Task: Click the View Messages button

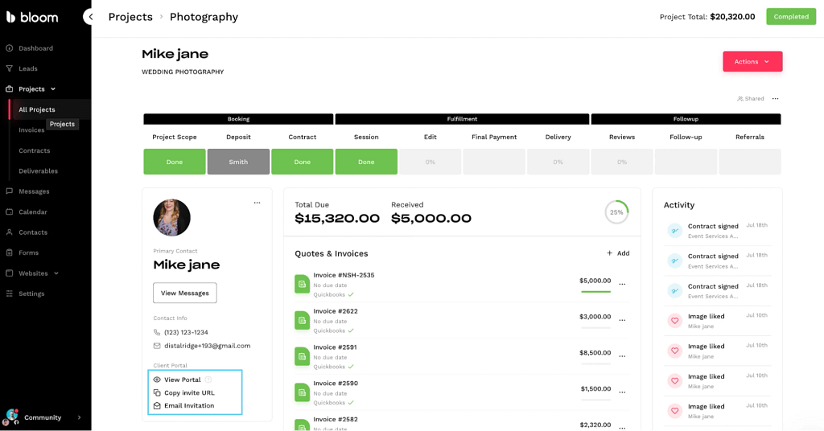Action: 185,293
